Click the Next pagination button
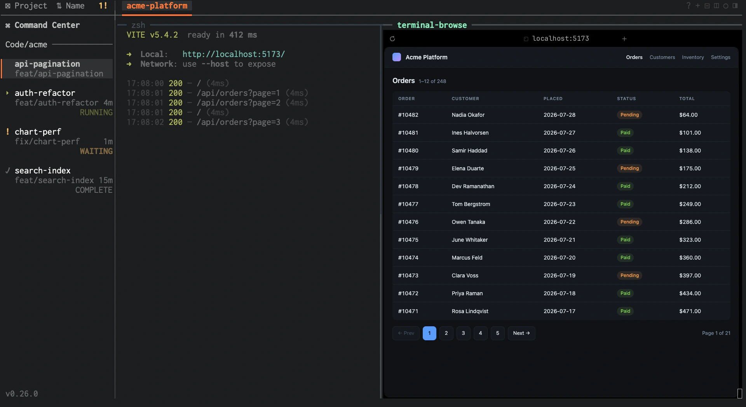The height and width of the screenshot is (407, 746). click(521, 333)
